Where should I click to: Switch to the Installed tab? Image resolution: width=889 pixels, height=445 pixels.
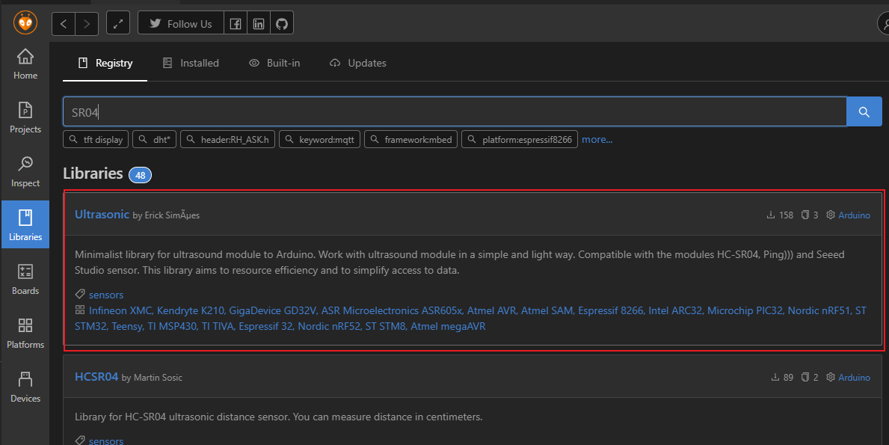[x=191, y=64]
